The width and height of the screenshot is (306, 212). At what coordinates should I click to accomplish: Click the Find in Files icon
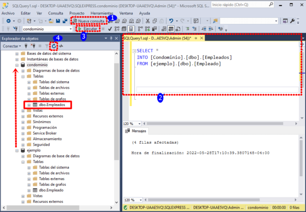(216, 21)
